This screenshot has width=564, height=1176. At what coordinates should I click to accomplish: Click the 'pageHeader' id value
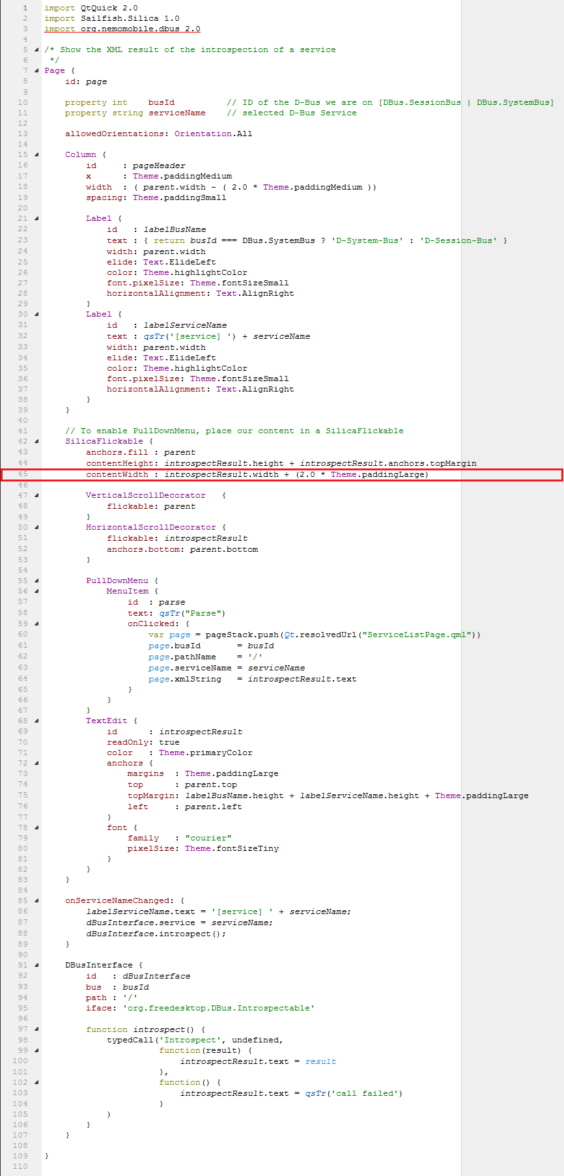point(159,165)
